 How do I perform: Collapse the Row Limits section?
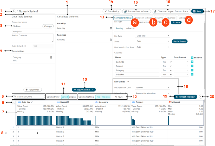[128, 81]
